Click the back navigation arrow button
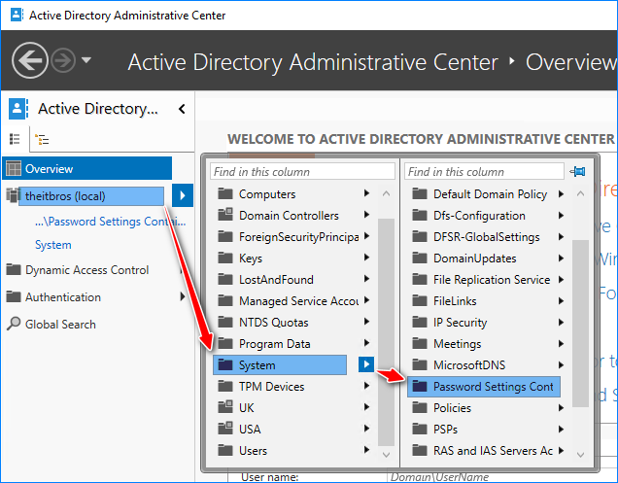Screen dimensions: 618x483 click(x=30, y=60)
